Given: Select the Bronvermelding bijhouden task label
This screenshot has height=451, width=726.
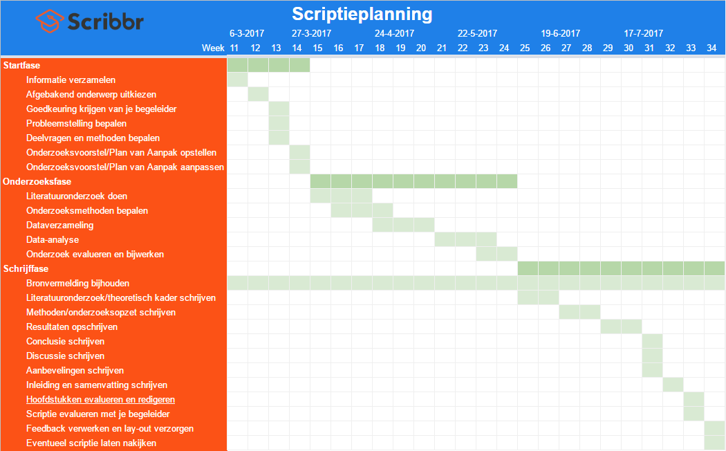Looking at the screenshot, I should click(77, 284).
